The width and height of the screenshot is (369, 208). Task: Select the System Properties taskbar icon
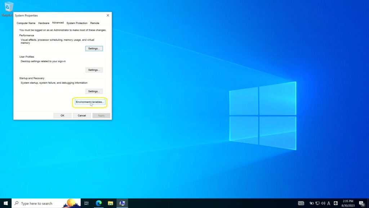point(122,203)
